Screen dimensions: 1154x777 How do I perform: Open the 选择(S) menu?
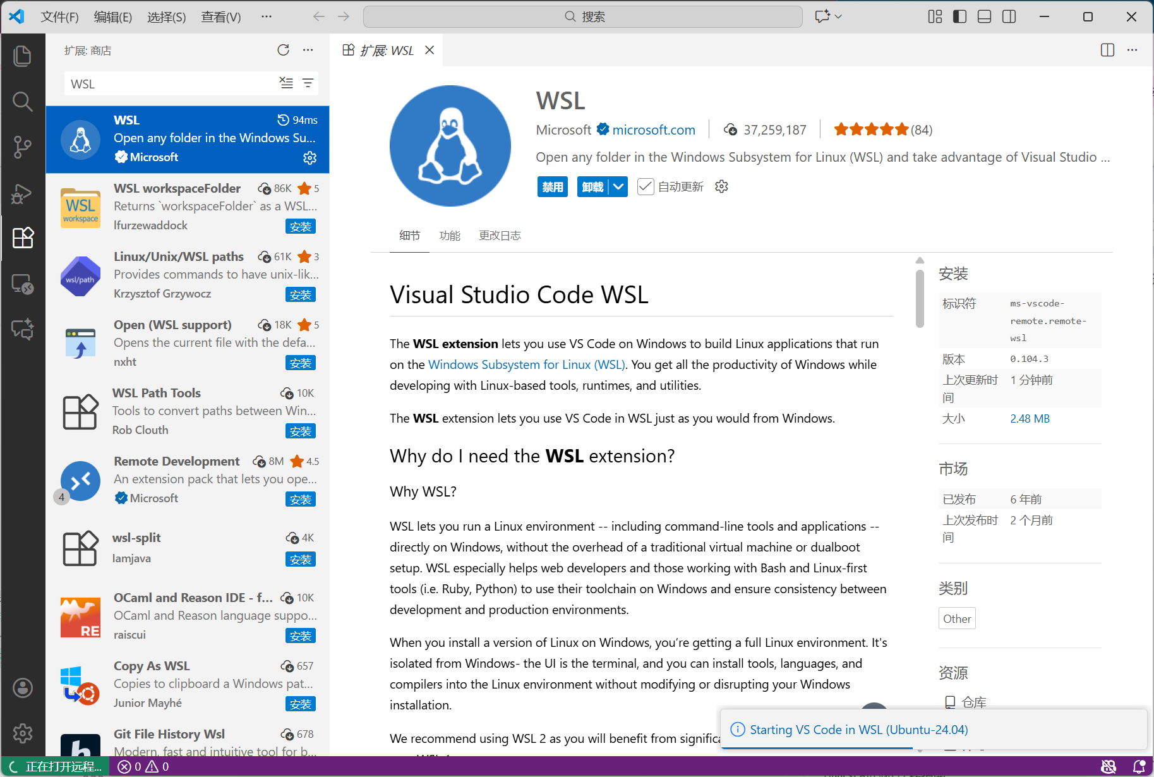[167, 17]
